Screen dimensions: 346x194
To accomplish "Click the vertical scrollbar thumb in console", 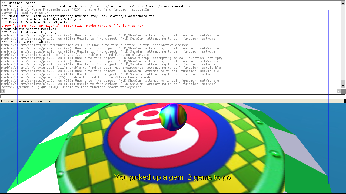I will 343,82.
